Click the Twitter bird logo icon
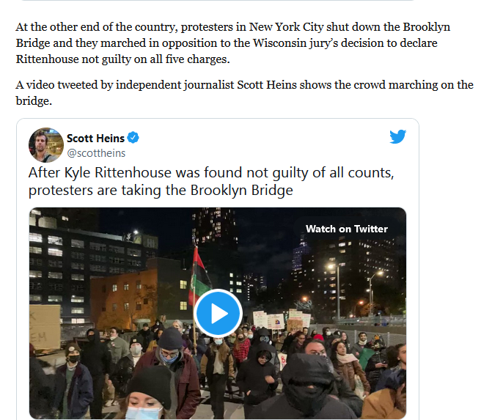This screenshot has height=420, width=481. pos(397,136)
